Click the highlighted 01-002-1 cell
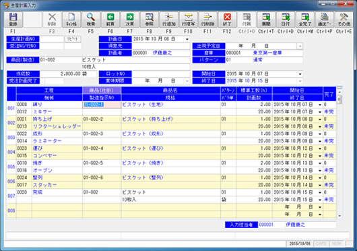 pos(102,105)
